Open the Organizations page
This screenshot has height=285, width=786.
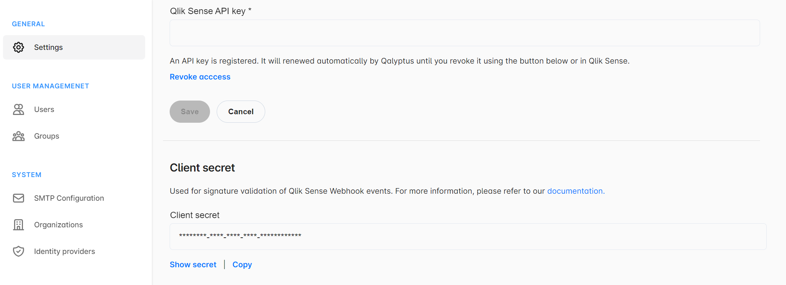click(x=59, y=224)
